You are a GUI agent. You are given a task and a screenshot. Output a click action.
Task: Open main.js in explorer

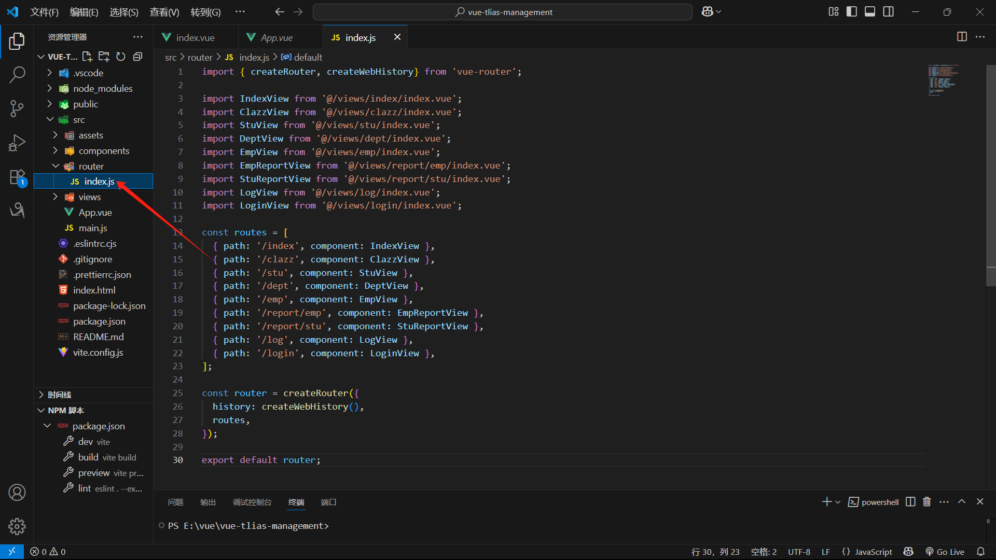93,228
